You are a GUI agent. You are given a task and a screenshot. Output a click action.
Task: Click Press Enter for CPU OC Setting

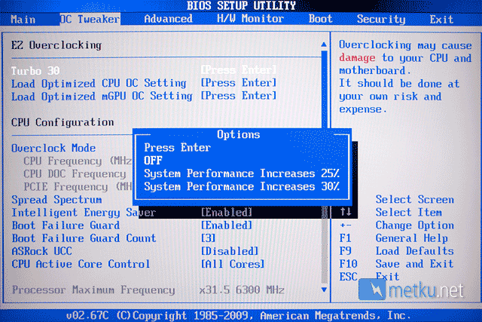[239, 83]
